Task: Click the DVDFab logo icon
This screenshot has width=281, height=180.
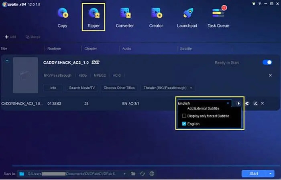Action: [x=5, y=4]
